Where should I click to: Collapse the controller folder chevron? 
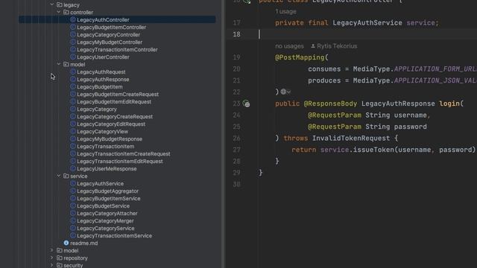(x=59, y=12)
